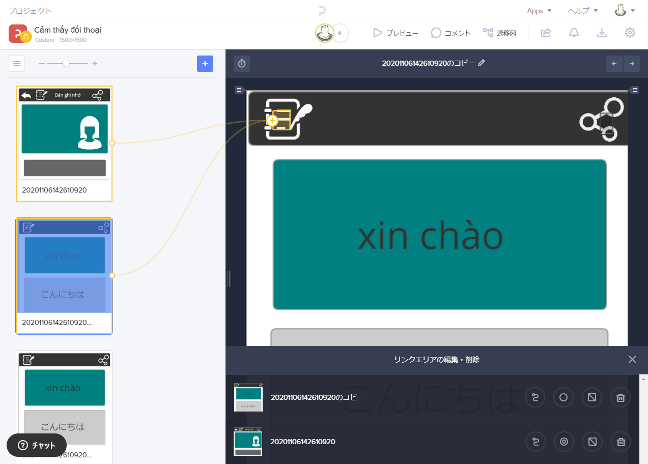This screenshot has width=648, height=464.
Task: Open the コメント comment view
Action: pos(450,33)
